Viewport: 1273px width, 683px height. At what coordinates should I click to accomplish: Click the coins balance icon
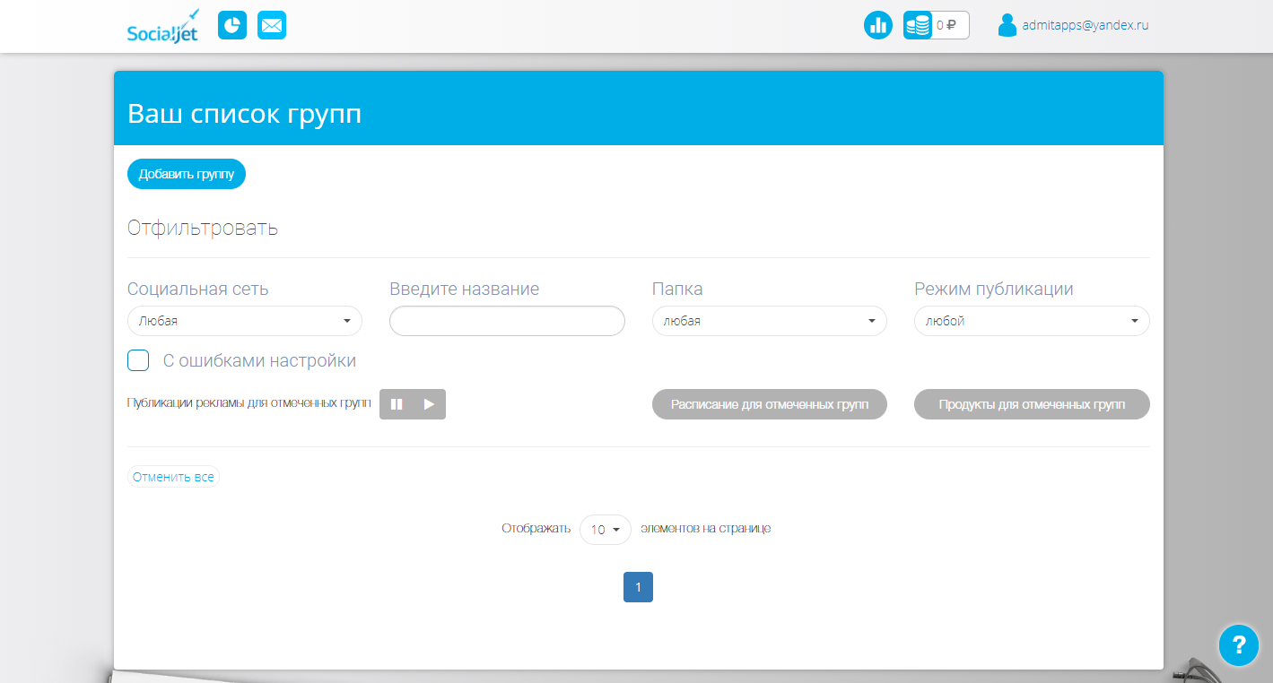918,25
